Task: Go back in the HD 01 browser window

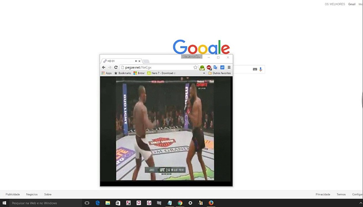Action: click(104, 67)
